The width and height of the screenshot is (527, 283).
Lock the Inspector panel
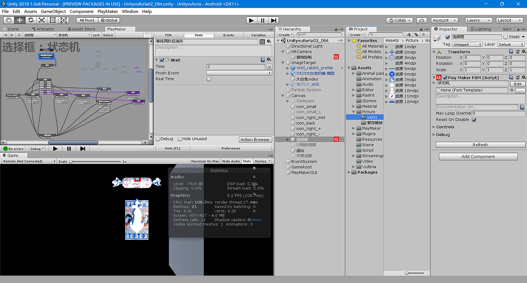pos(519,29)
